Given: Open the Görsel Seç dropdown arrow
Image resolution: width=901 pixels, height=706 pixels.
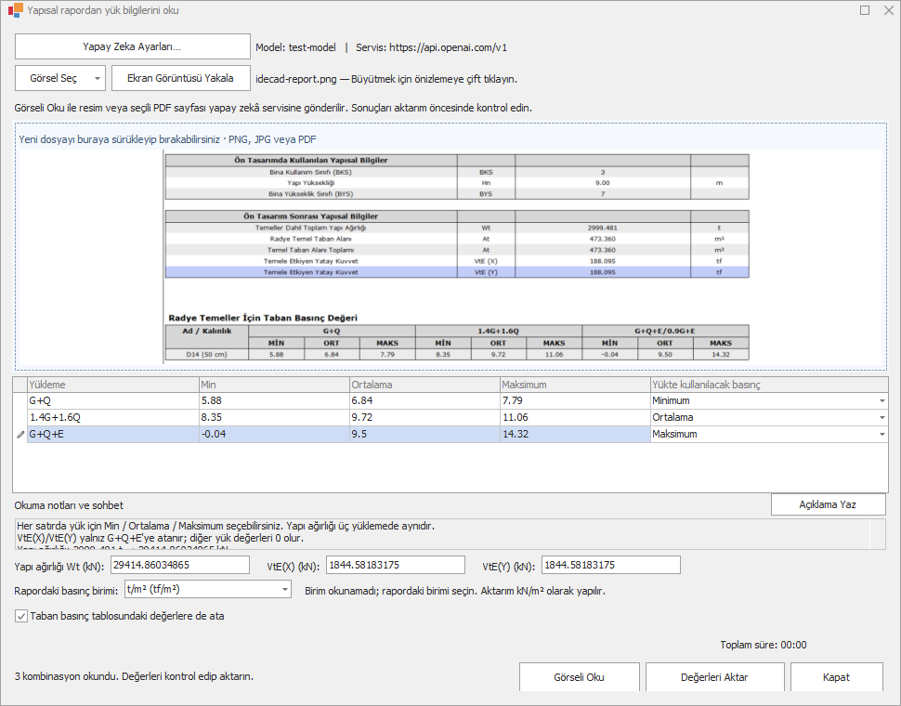Looking at the screenshot, I should pos(98,78).
